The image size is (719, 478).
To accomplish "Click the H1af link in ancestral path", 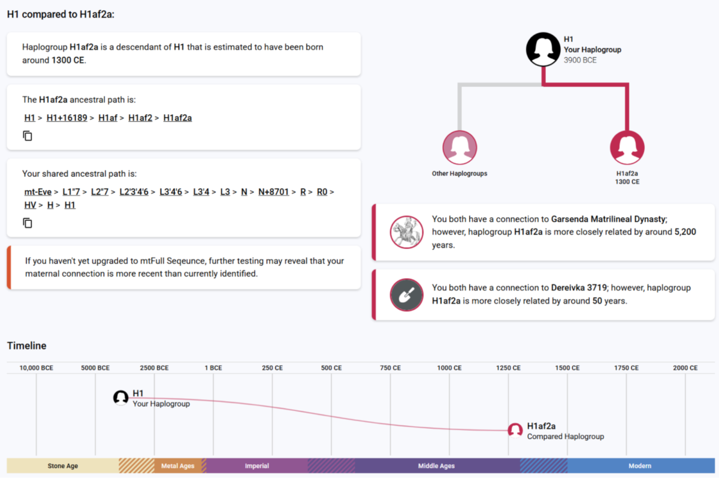I will (x=108, y=118).
